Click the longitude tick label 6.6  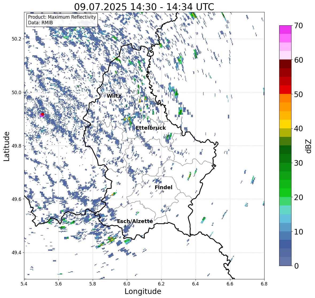[x=230, y=284]
